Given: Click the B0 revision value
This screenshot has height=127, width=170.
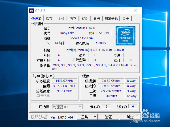Looking at the screenshot, I should click(131, 60).
